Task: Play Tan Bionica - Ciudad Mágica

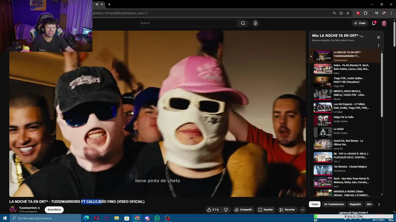Action: [x=345, y=170]
